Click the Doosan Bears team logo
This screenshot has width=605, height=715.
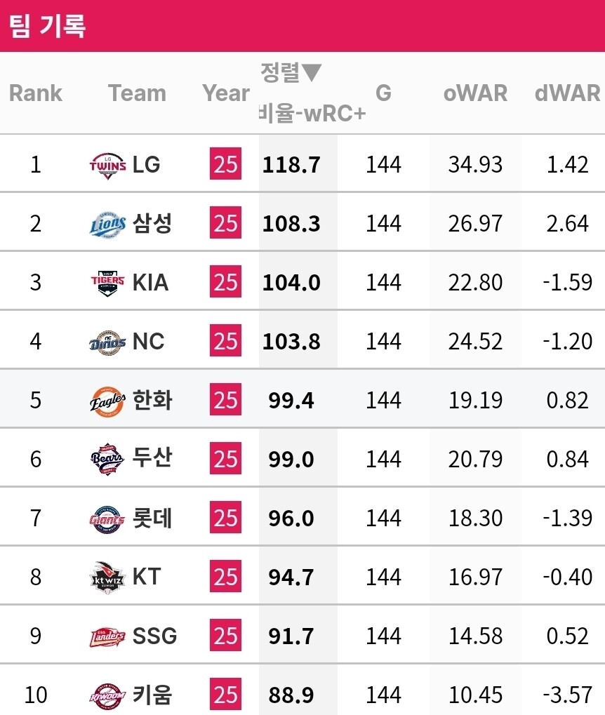pyautogui.click(x=108, y=460)
